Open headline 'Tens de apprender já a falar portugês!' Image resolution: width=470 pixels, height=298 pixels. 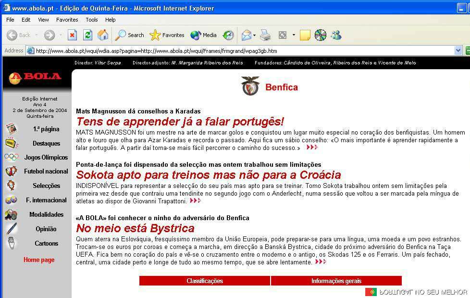[x=180, y=122]
